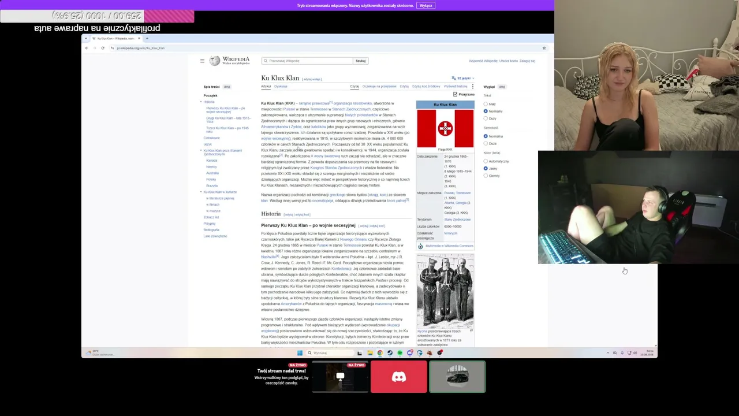Click the Zaloguj się link

tap(527, 61)
